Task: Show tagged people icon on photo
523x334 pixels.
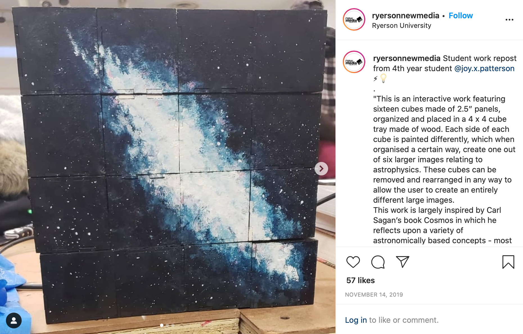Action: 14,321
